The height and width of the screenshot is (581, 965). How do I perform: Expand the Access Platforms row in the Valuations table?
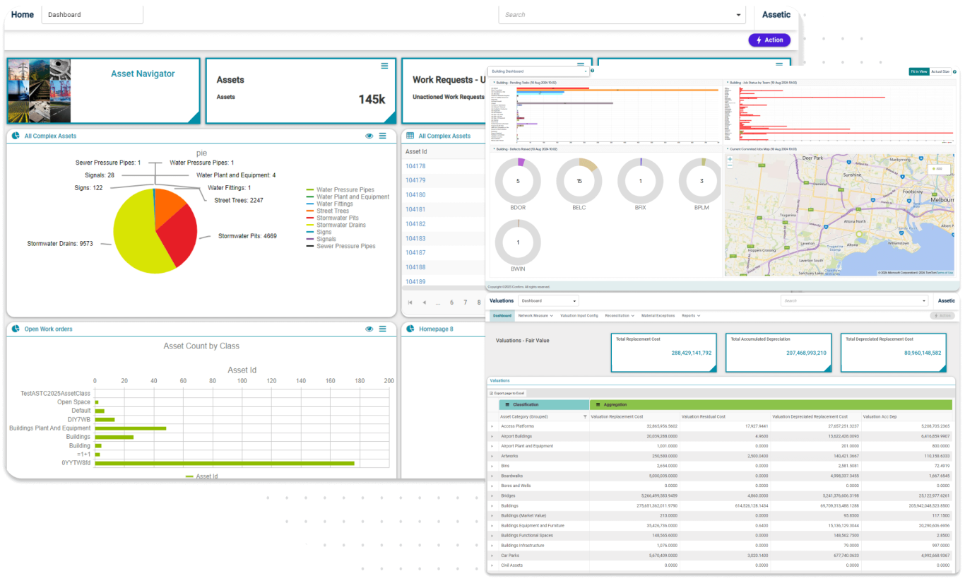(492, 426)
